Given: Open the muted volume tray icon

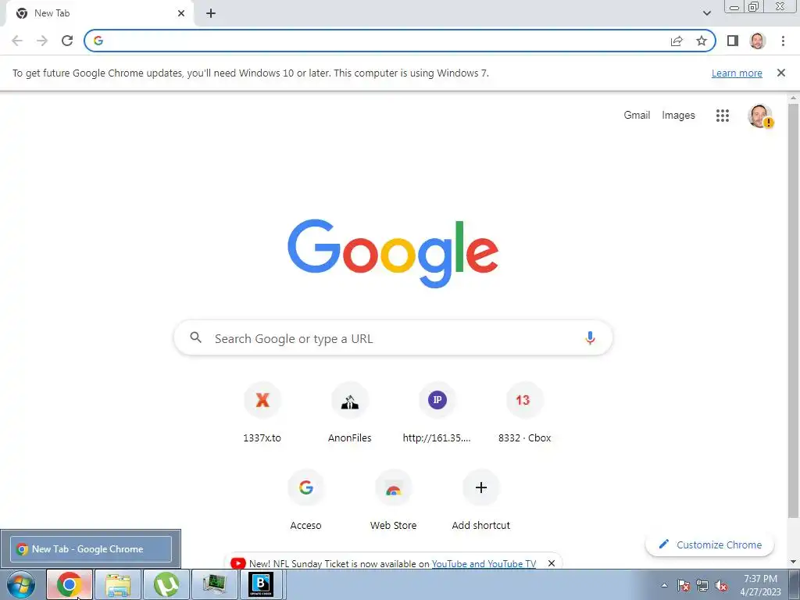Looking at the screenshot, I should [721, 585].
